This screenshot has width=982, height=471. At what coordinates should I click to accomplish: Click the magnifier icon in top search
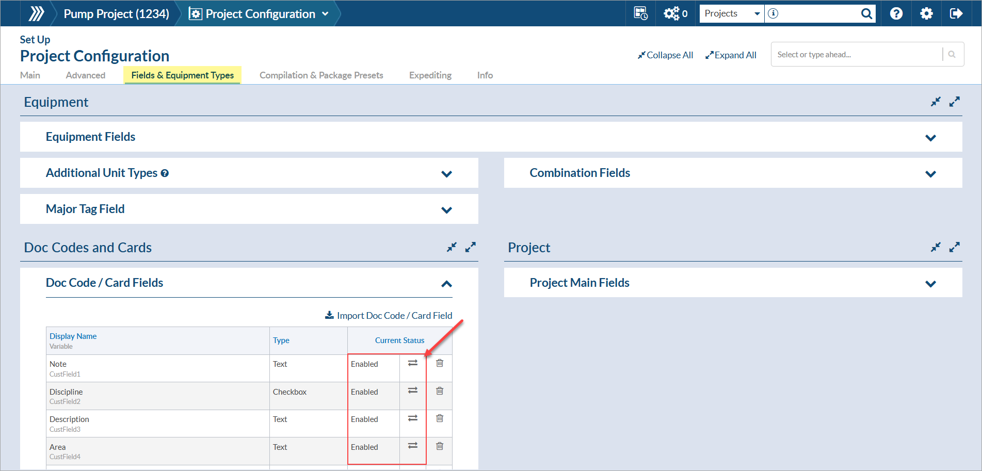866,13
